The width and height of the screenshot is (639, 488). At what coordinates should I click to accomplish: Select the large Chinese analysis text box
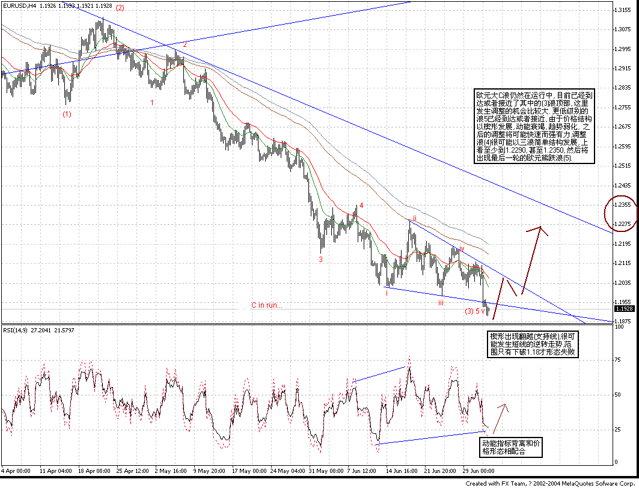[x=534, y=126]
